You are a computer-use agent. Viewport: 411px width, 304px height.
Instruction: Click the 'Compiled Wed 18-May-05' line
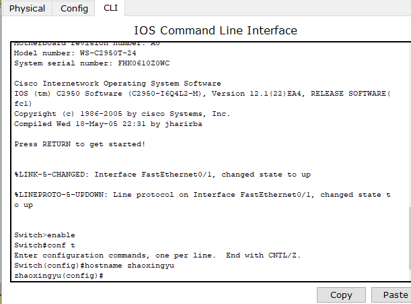coord(108,124)
